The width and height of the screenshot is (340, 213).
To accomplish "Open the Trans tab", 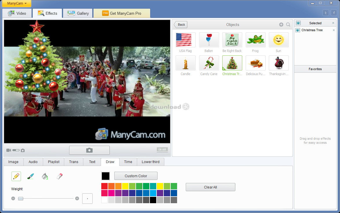I will 74,162.
